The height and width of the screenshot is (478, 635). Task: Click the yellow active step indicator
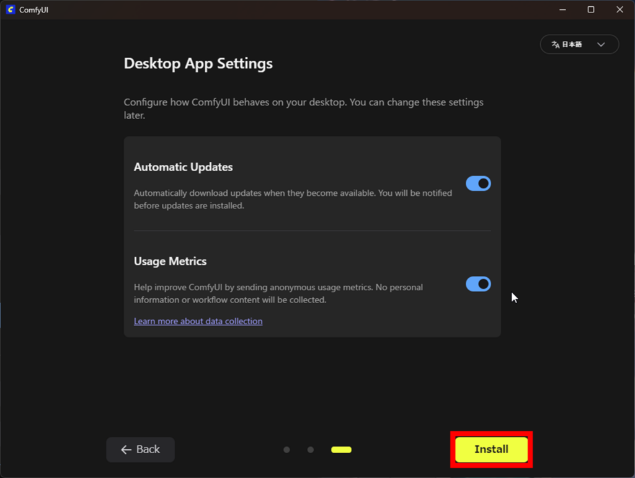pos(341,449)
